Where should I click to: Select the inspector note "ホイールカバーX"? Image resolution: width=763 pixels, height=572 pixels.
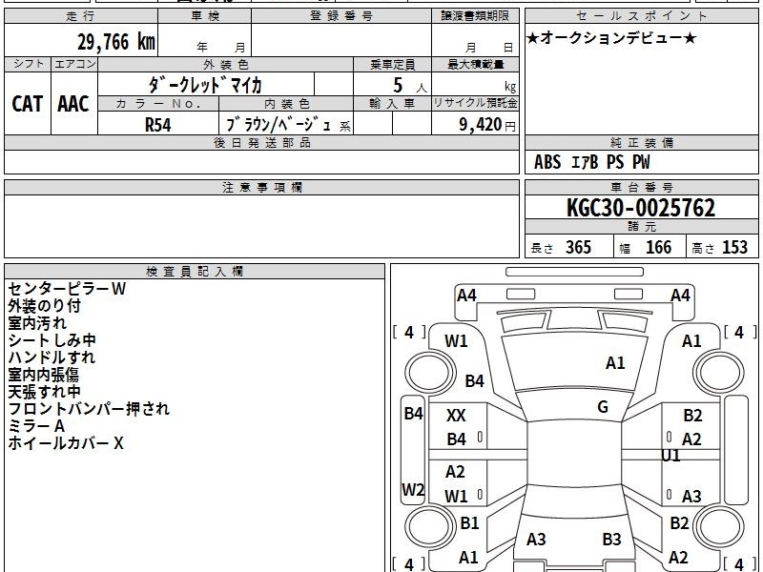click(66, 443)
